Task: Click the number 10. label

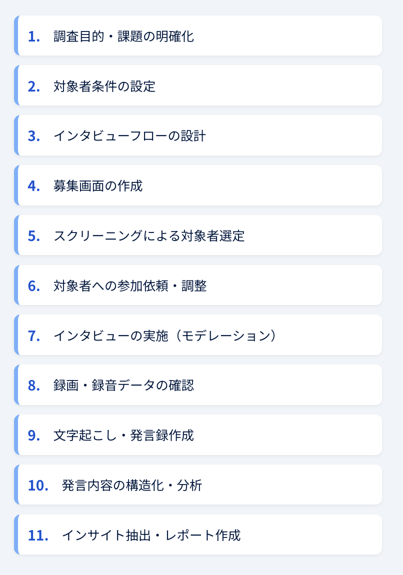Action: (x=38, y=485)
